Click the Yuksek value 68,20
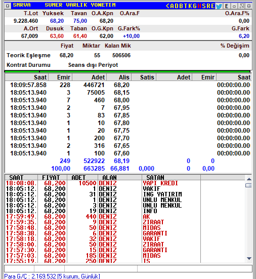Screen dimensions: 256x279 click(57, 21)
